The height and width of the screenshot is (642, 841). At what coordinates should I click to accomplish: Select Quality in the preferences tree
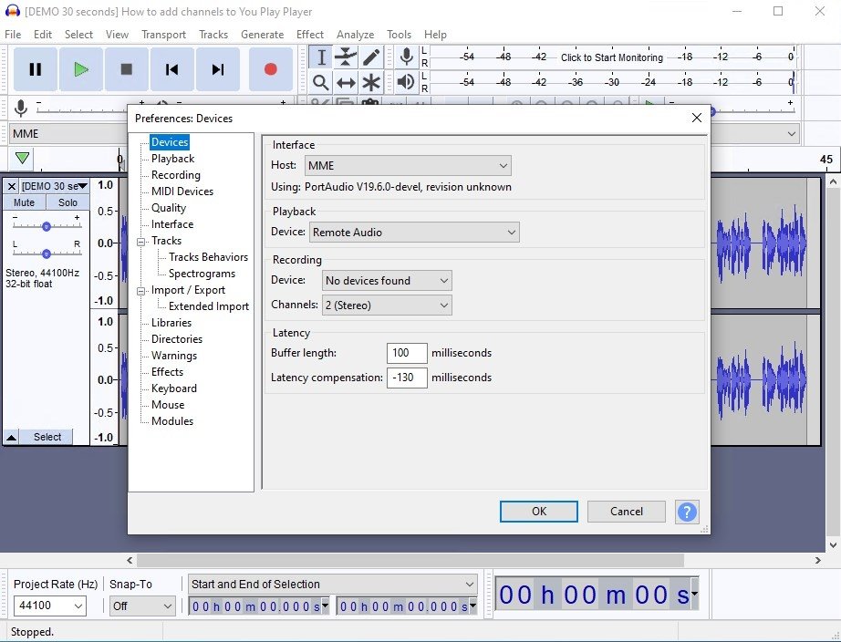[x=169, y=208]
